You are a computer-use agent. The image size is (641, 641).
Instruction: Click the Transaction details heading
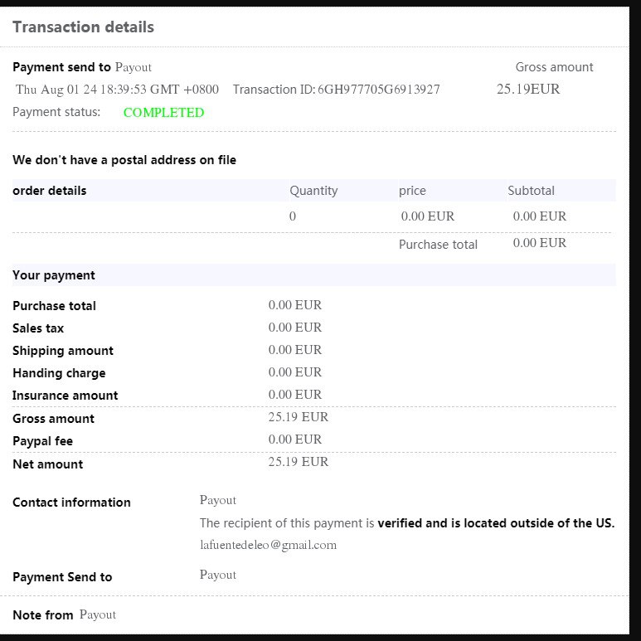click(x=83, y=27)
